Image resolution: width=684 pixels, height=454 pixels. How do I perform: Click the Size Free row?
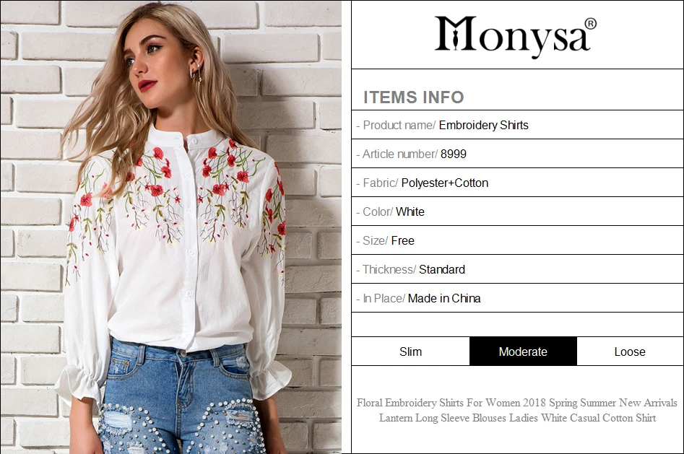click(517, 240)
